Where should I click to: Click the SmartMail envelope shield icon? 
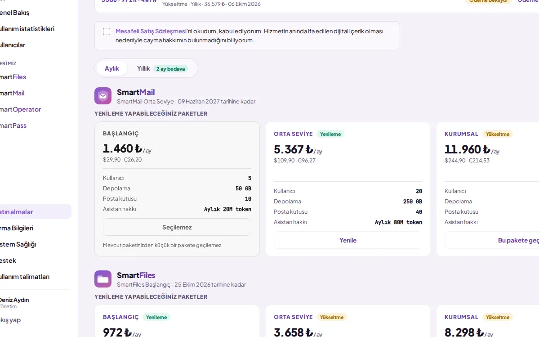[x=103, y=96]
